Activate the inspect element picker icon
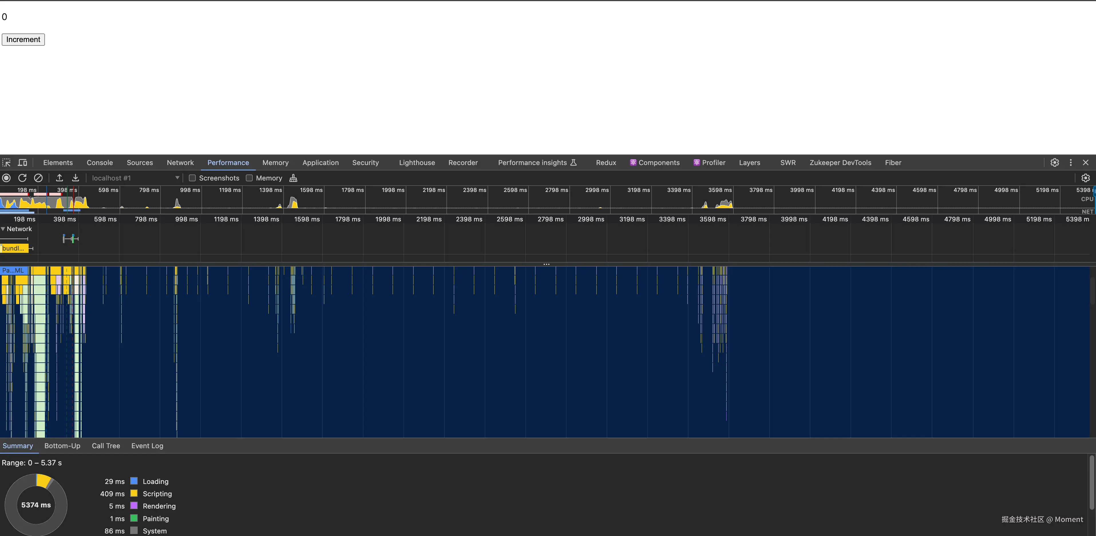Screen dimensions: 1096x536 [6, 162]
